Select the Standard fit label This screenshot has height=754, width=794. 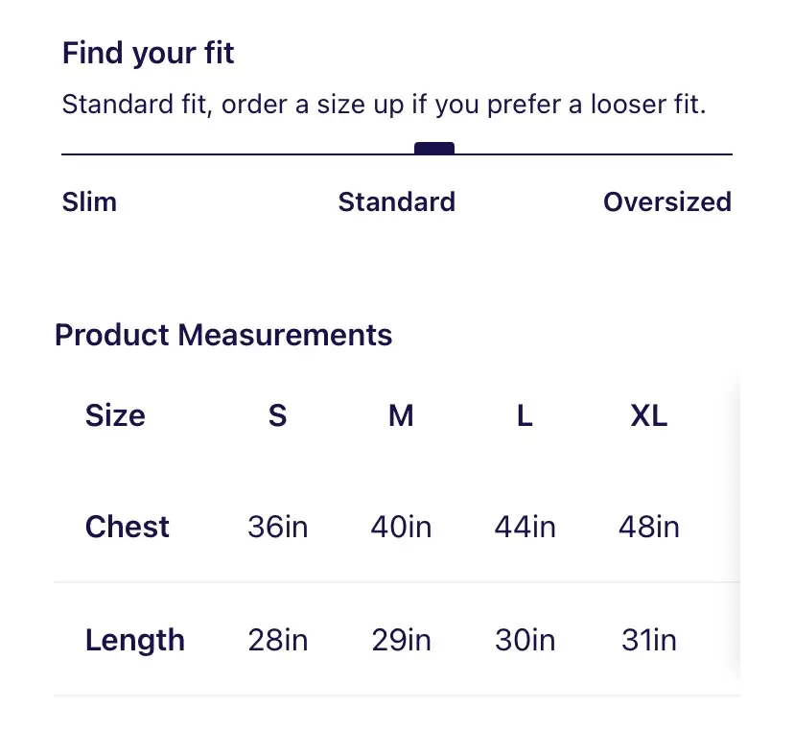396,202
